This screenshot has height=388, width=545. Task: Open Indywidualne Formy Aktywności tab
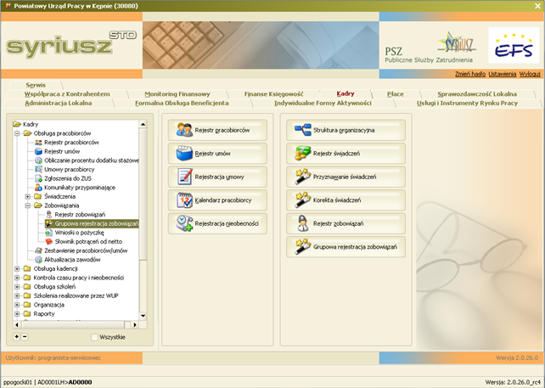coord(323,103)
